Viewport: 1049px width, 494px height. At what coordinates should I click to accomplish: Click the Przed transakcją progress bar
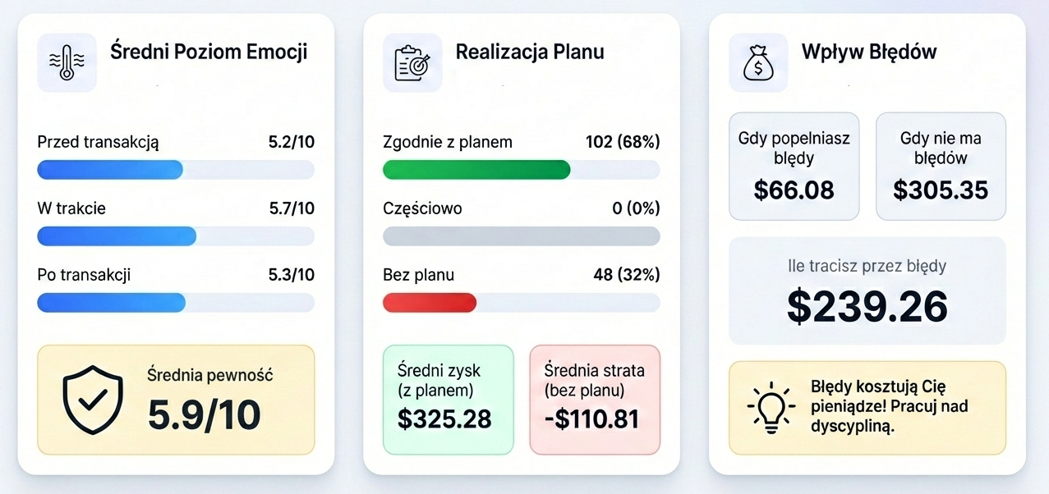click(x=175, y=170)
